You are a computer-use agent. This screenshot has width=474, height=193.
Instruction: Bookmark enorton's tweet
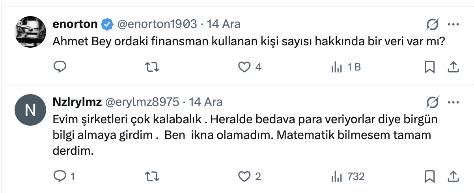[429, 67]
